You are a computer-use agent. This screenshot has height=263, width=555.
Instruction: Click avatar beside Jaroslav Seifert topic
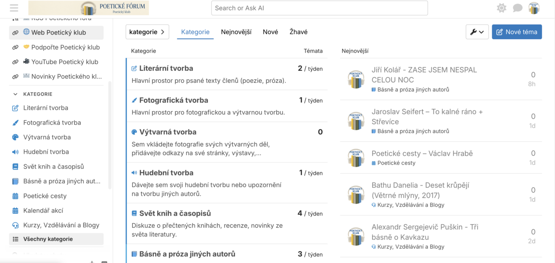tap(356, 121)
